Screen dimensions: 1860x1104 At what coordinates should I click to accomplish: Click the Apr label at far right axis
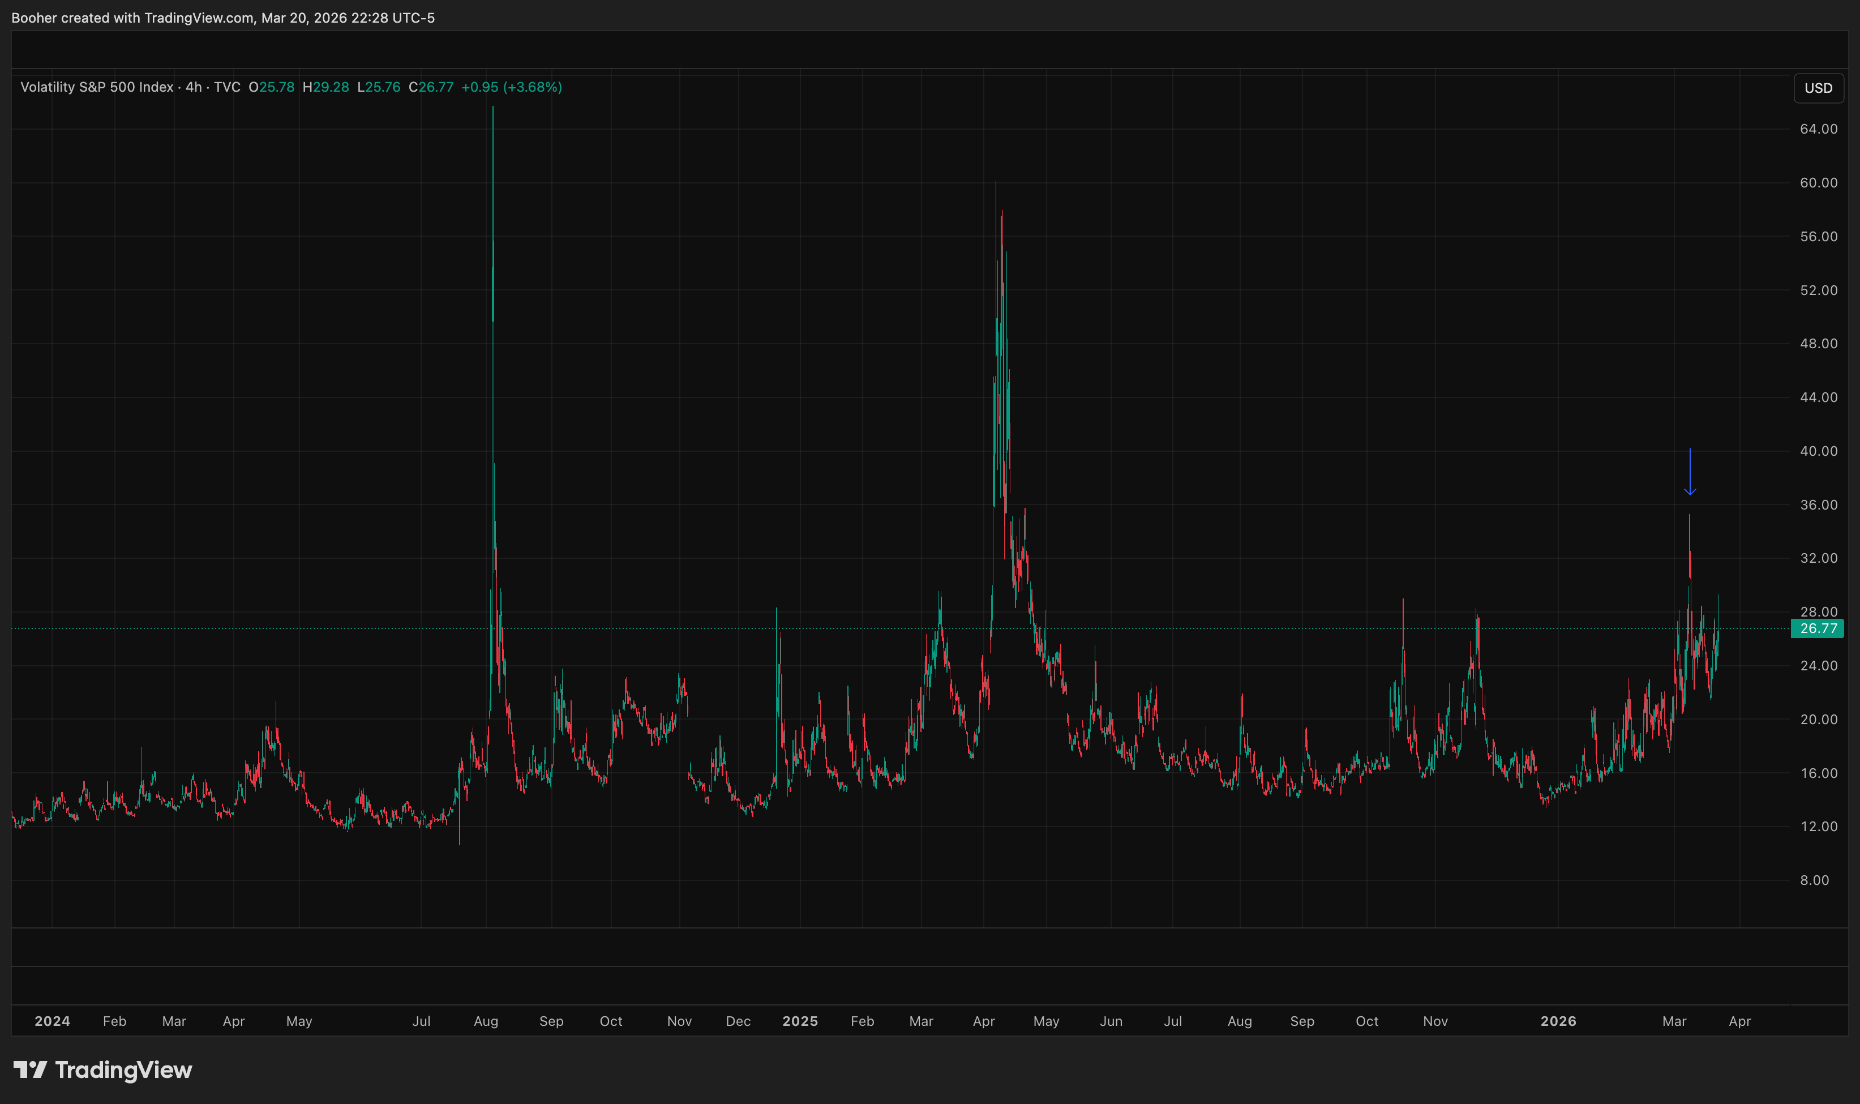tap(1739, 1021)
